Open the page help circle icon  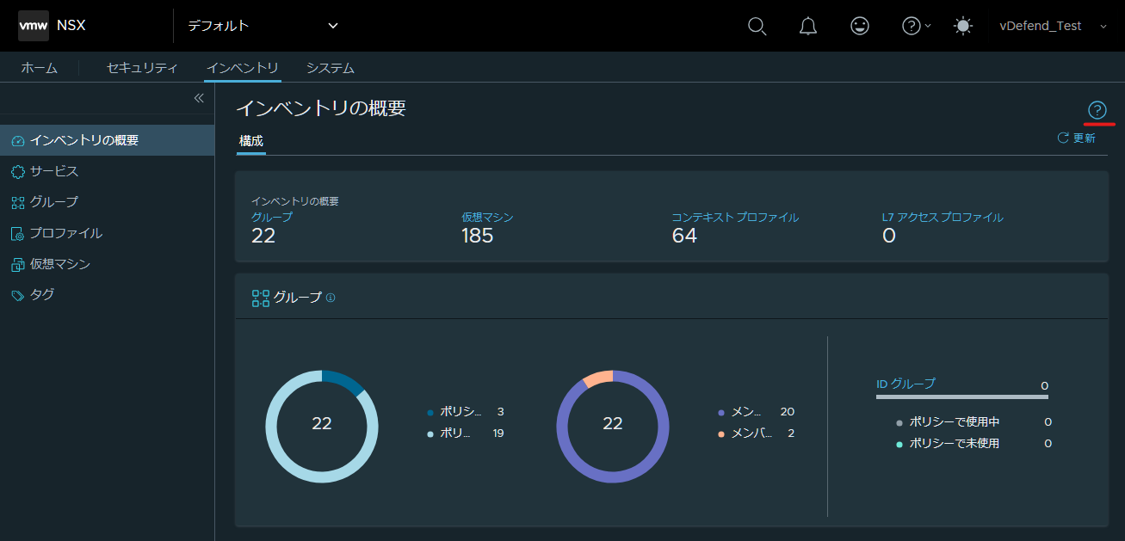(x=1097, y=110)
